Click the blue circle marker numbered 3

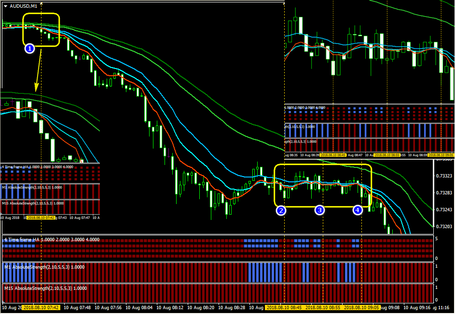coord(319,210)
